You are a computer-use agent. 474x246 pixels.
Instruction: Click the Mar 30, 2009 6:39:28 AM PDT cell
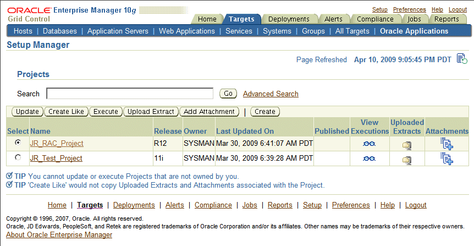click(264, 158)
